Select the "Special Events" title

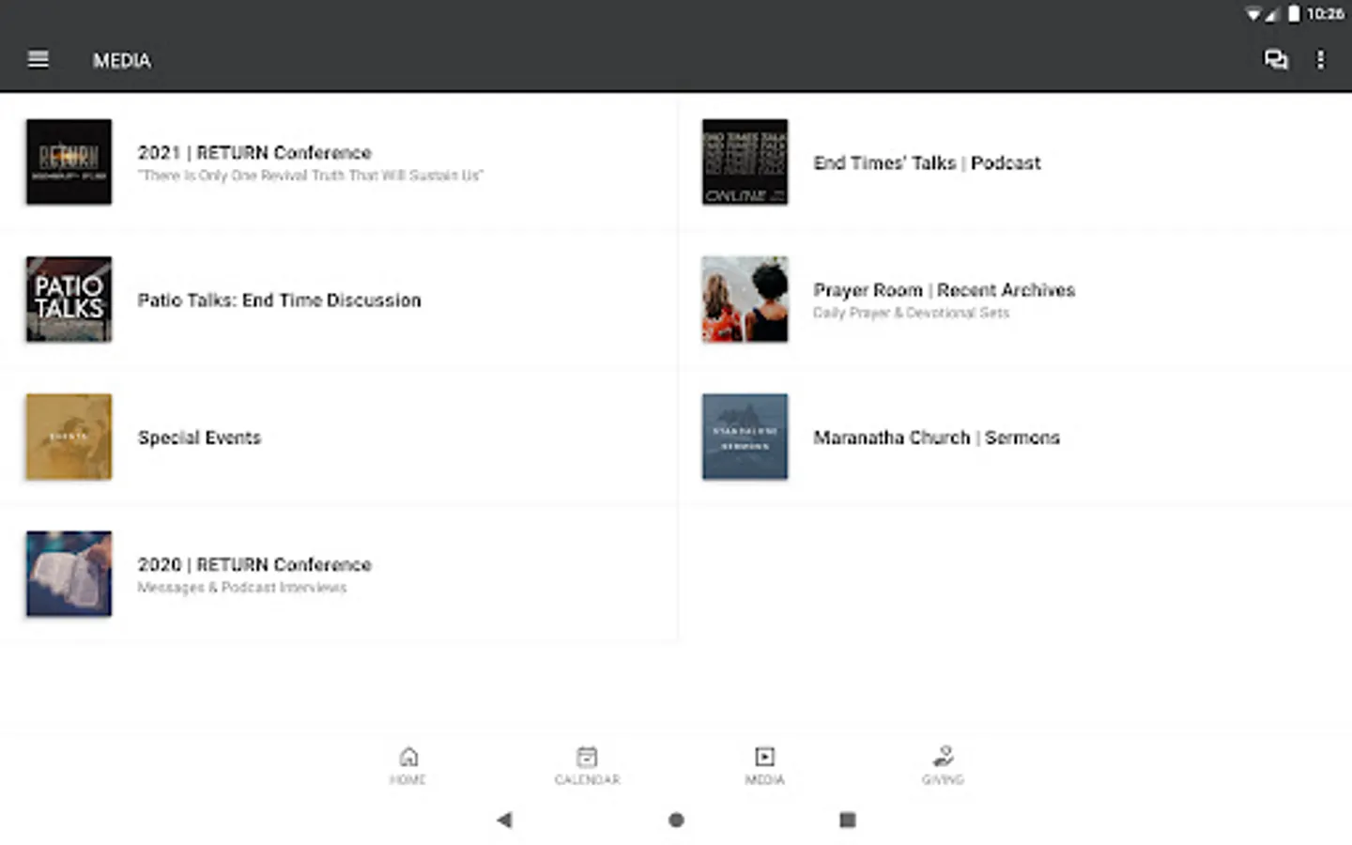click(x=199, y=438)
